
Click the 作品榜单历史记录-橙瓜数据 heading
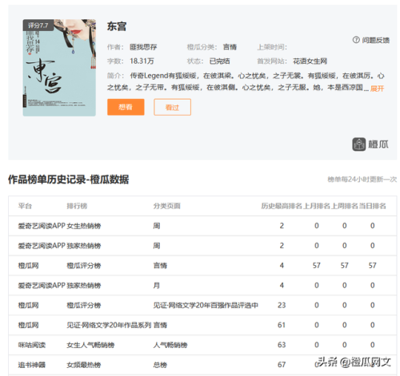(69, 180)
